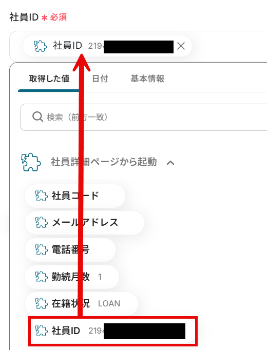Pick the 在籍状況 LOAN value
Image resolution: width=267 pixels, height=350 pixels.
[81, 304]
